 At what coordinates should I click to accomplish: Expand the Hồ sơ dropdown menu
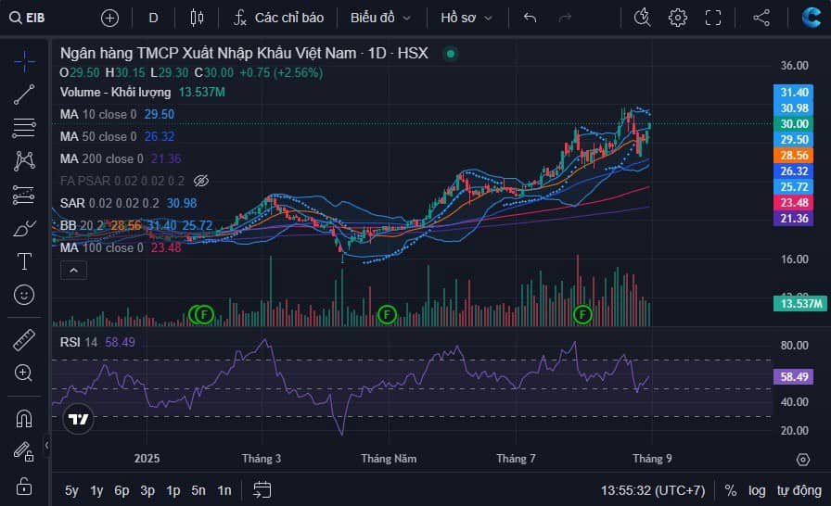pos(467,18)
